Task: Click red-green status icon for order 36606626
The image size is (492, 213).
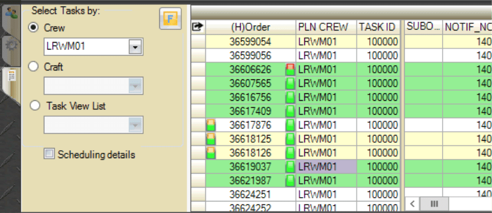Action: 290,70
